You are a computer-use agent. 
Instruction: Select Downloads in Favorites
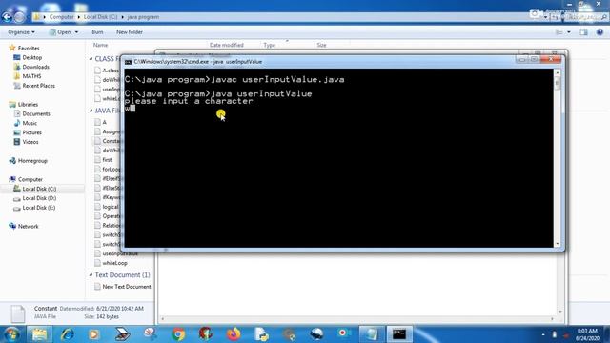coord(35,67)
